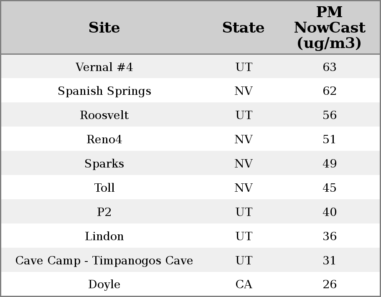The height and width of the screenshot is (297, 381).
Task: Click the Sparks site name
Action: coord(104,164)
